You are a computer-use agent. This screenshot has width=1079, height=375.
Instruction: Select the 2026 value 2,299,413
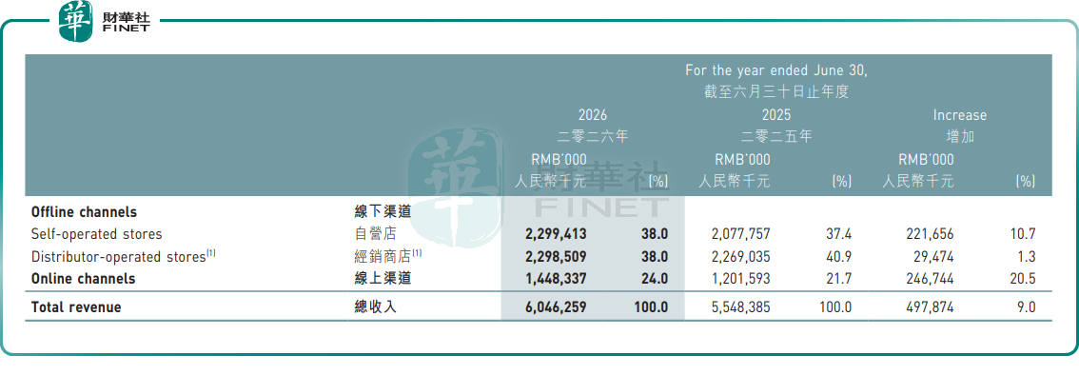[x=556, y=235]
